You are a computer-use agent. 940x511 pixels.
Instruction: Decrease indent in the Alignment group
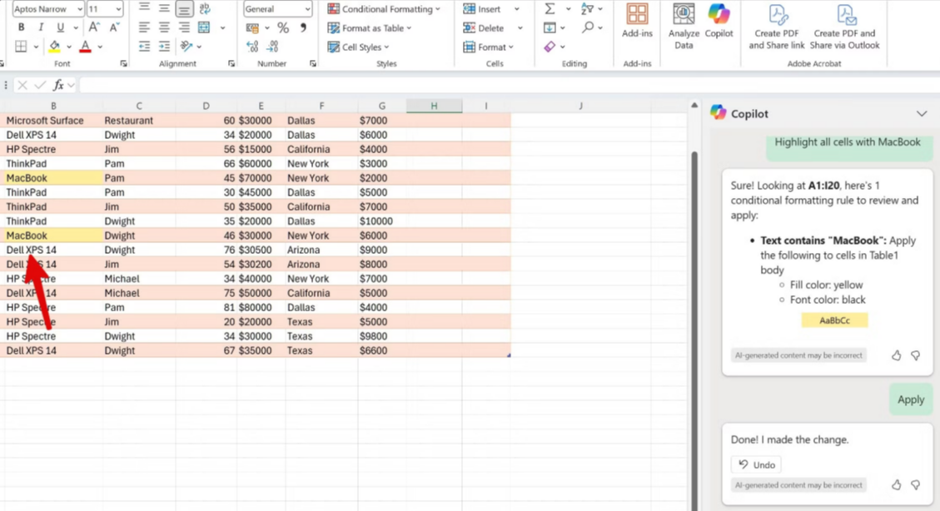(145, 46)
